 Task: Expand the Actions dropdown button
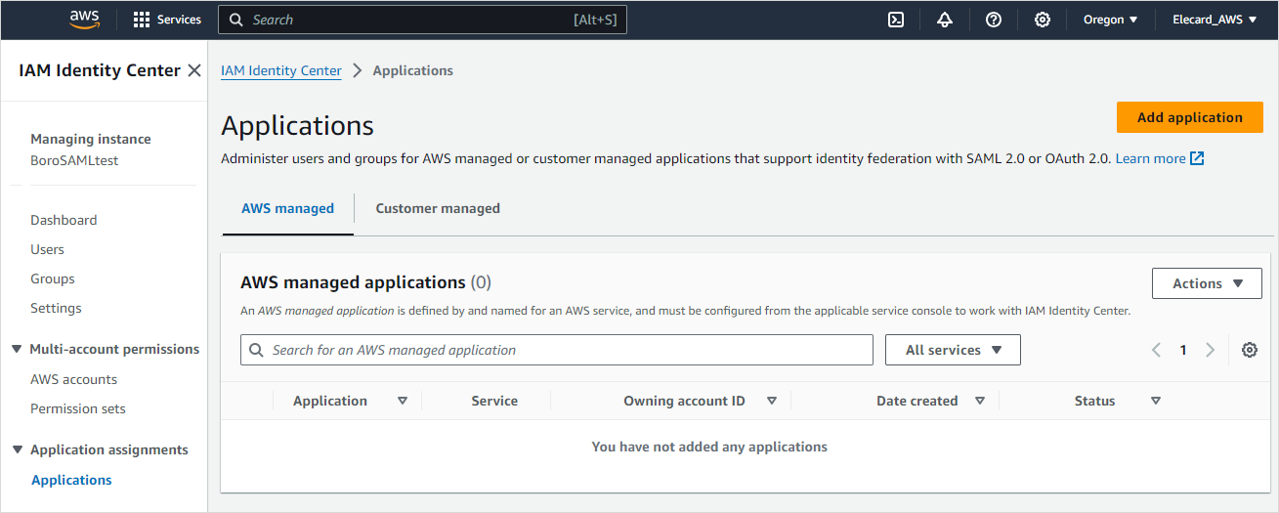[x=1207, y=283]
